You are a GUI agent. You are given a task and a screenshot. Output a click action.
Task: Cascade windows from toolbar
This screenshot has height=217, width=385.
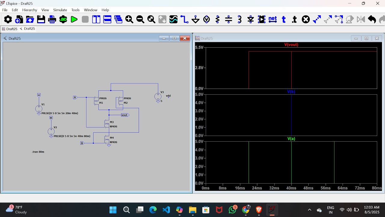pos(118,20)
